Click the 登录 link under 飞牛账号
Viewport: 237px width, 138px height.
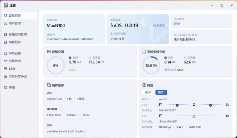(177, 24)
